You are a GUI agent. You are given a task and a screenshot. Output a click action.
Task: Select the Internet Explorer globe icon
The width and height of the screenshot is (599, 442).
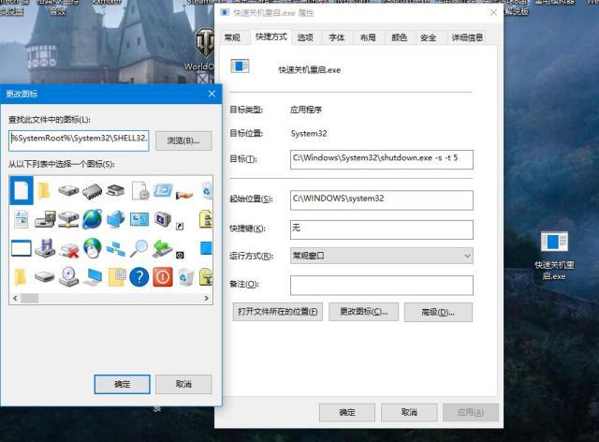click(x=93, y=219)
